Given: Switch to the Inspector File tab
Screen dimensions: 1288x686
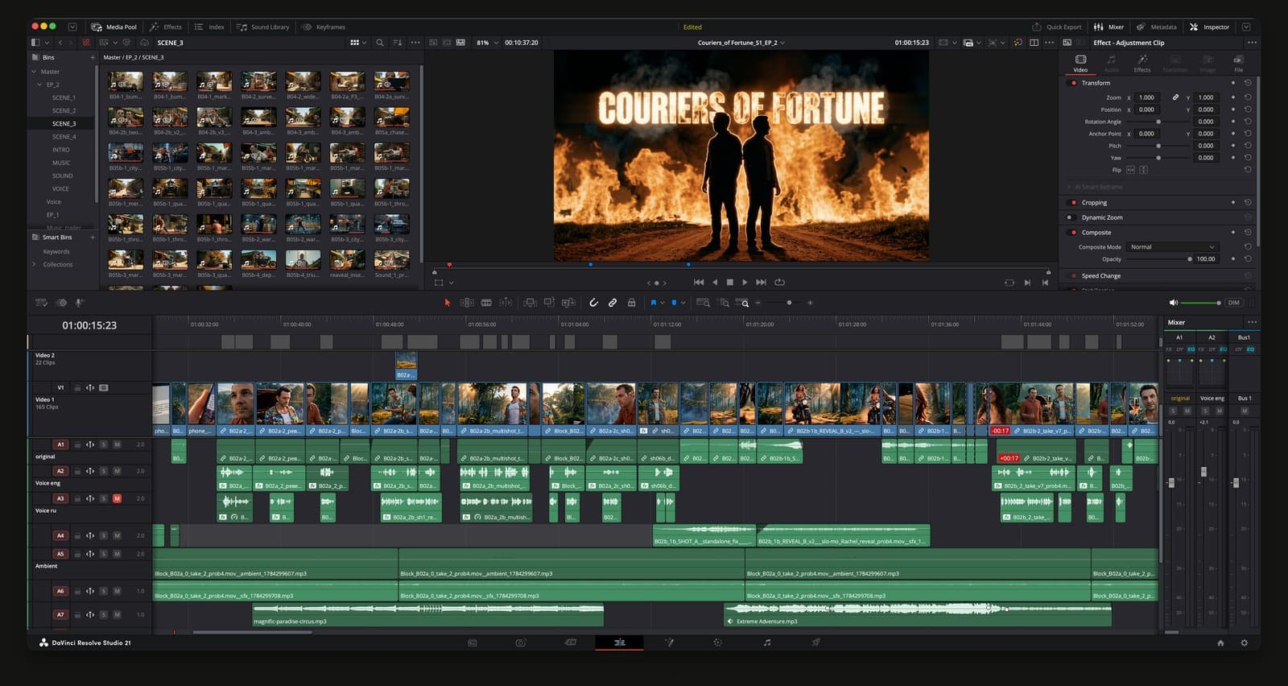Looking at the screenshot, I should [x=1238, y=64].
